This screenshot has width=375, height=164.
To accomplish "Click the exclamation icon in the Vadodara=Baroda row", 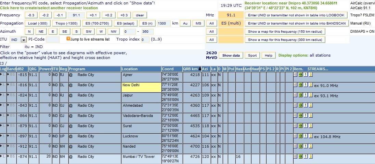I will [306, 116].
